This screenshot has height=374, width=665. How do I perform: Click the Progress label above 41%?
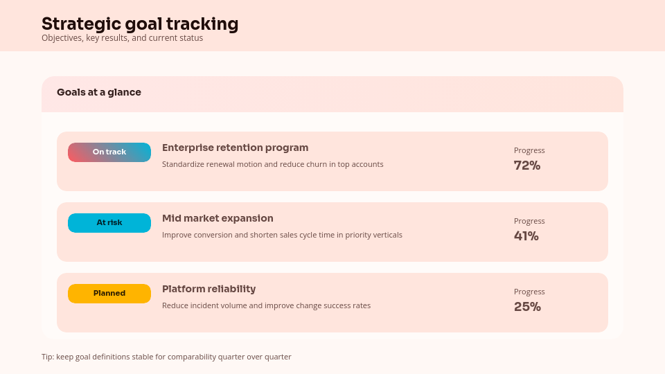tap(529, 221)
